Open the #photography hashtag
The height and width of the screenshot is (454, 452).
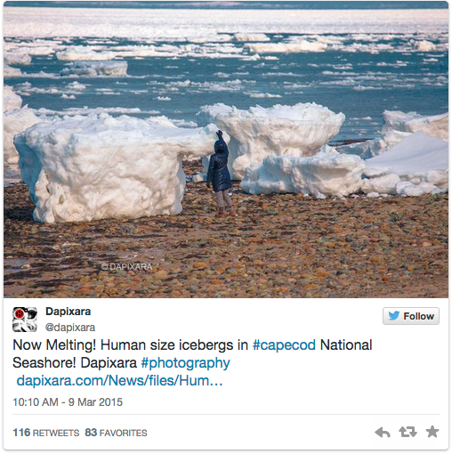pyautogui.click(x=185, y=362)
